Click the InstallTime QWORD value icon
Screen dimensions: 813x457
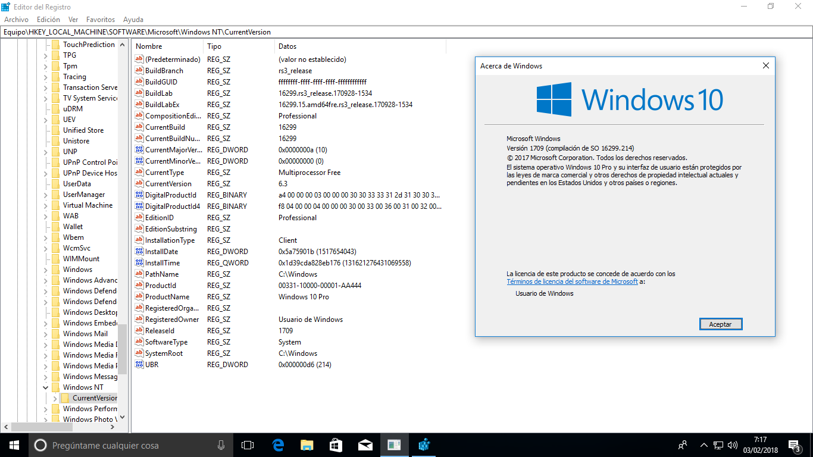(x=139, y=263)
